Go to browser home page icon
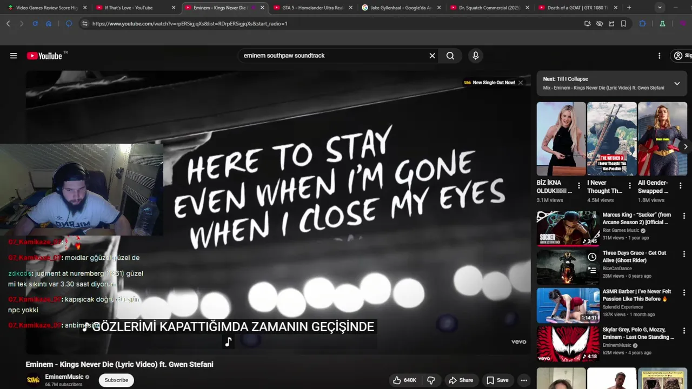This screenshot has width=692, height=389. click(x=49, y=24)
